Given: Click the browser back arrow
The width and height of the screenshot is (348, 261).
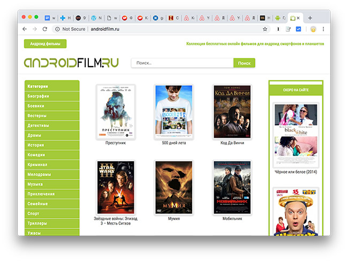Looking at the screenshot, I should [x=25, y=29].
